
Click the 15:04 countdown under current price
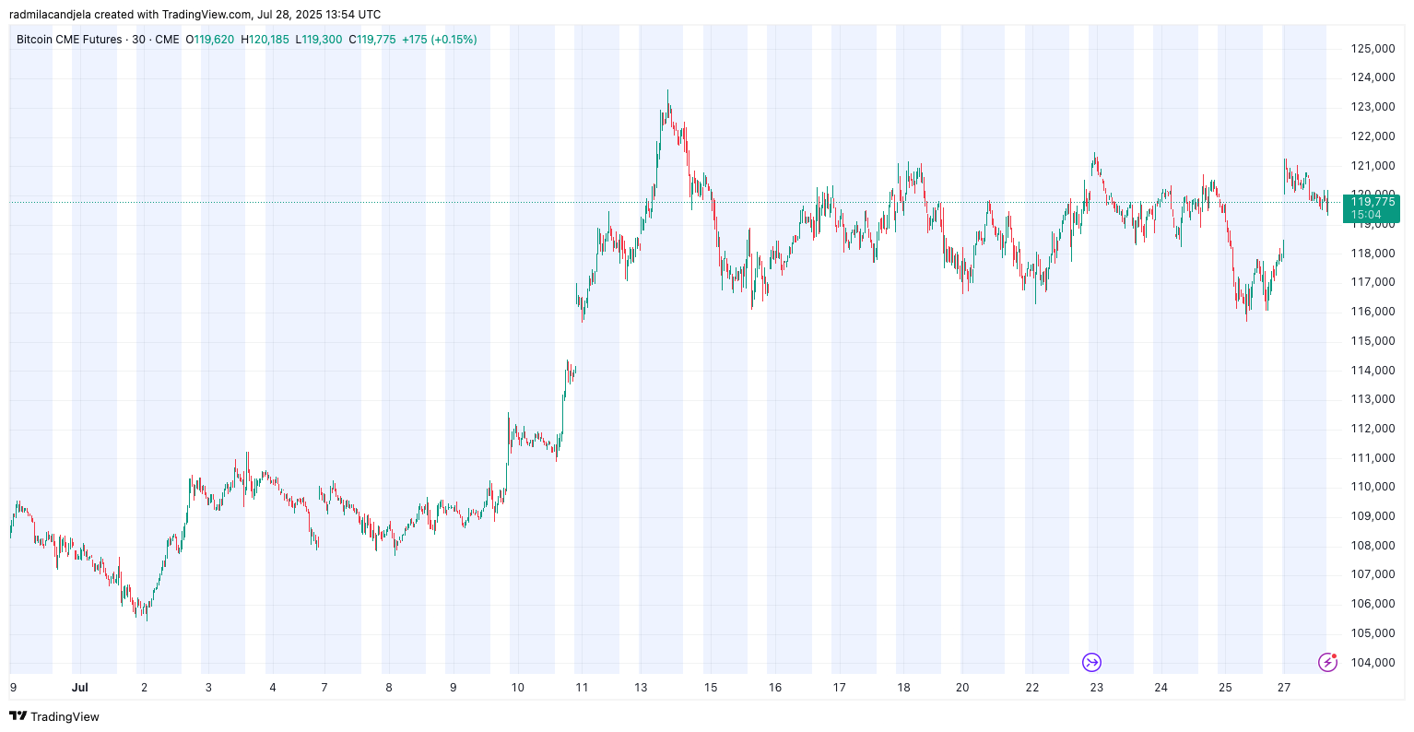click(x=1365, y=215)
